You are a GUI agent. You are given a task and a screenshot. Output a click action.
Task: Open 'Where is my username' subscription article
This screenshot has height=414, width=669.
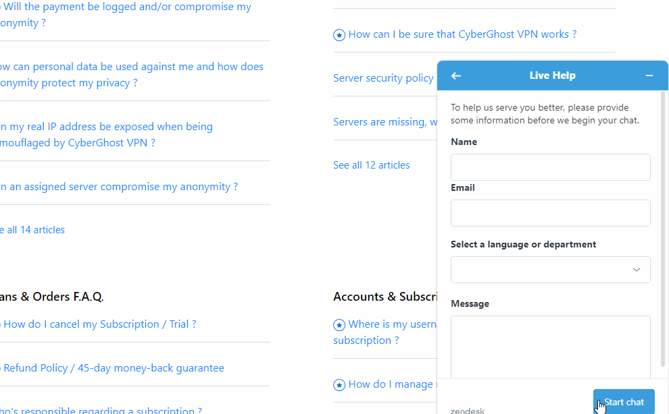tap(385, 332)
